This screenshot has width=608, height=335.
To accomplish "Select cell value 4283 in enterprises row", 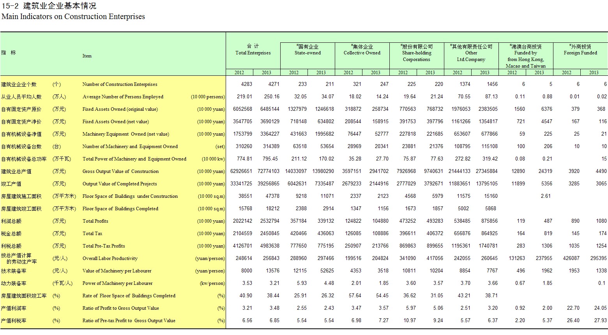I will coord(247,84).
